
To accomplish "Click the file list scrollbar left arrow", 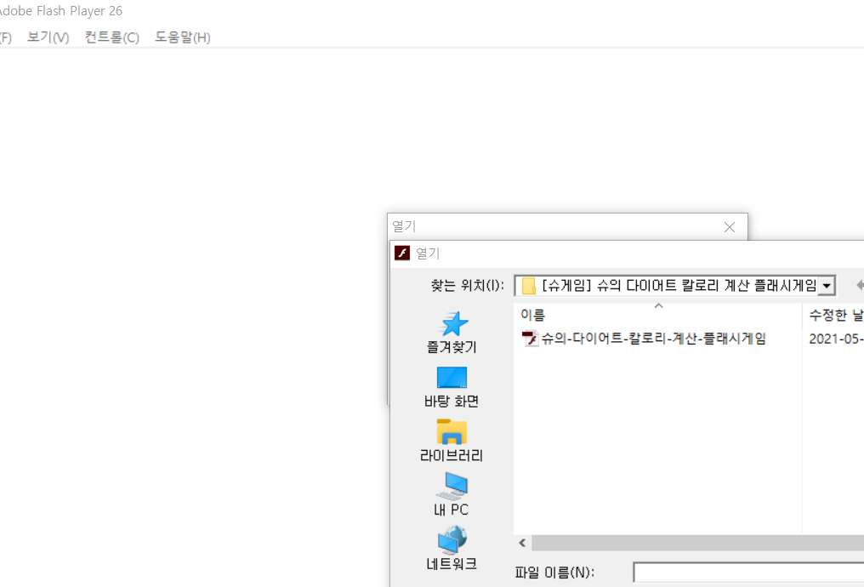I will pos(522,543).
